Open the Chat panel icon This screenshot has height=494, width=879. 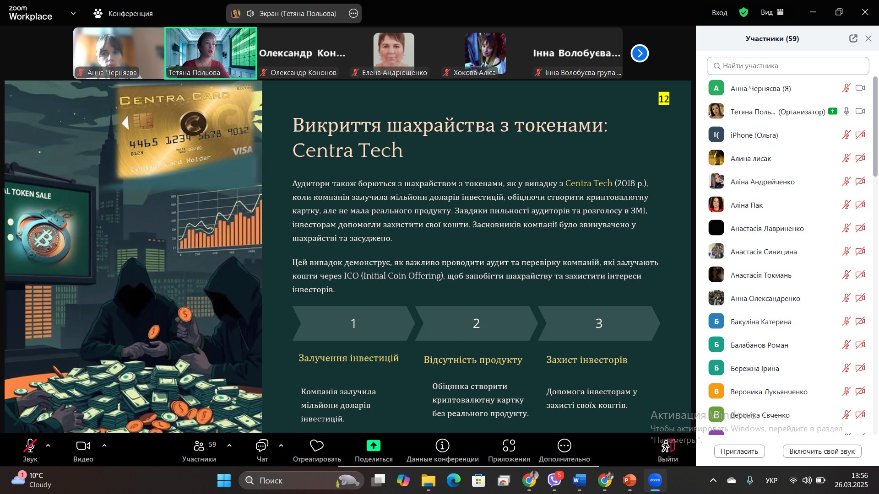pyautogui.click(x=262, y=446)
